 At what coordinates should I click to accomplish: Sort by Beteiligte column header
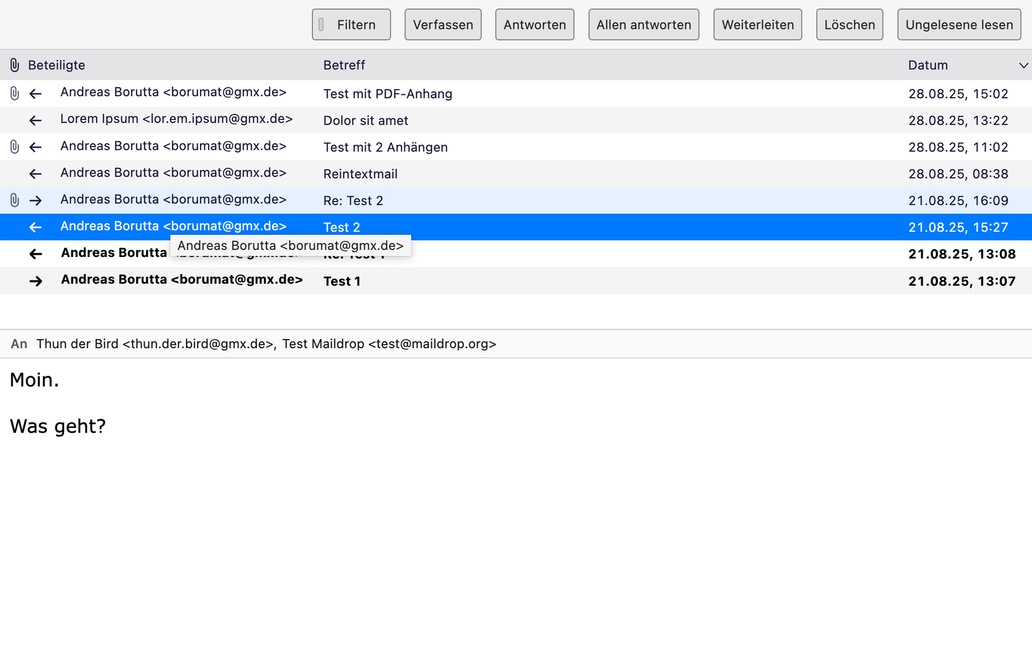pos(56,65)
